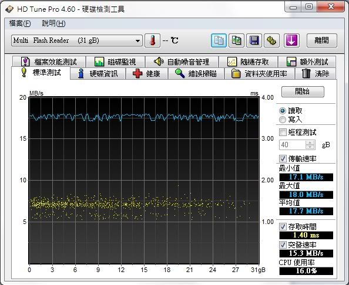
Task: Increase short stroke gB value stepper
Action: [x=310, y=142]
